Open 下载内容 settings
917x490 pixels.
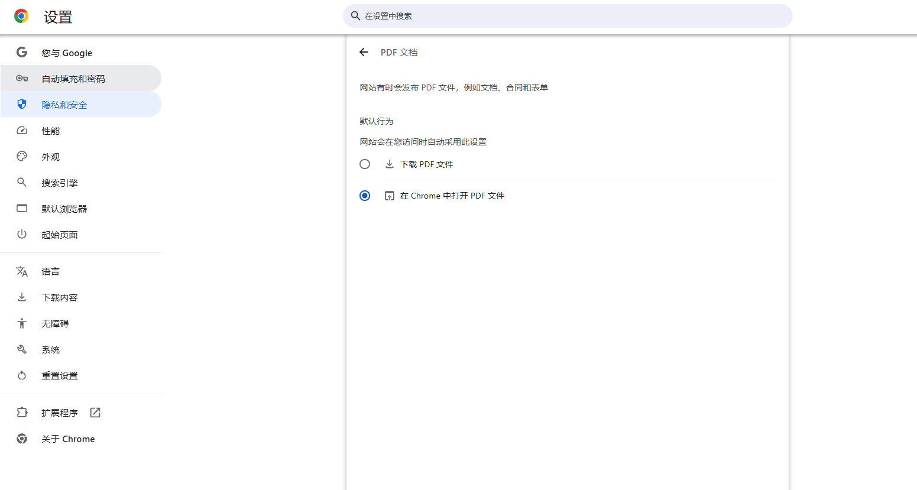81,297
